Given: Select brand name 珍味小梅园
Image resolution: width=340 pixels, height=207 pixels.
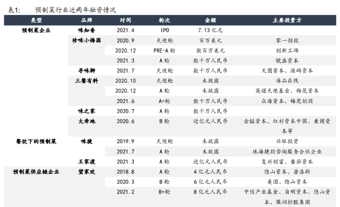Looking at the screenshot, I should [87, 40].
